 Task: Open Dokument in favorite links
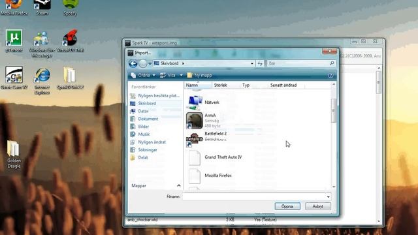tap(144, 119)
